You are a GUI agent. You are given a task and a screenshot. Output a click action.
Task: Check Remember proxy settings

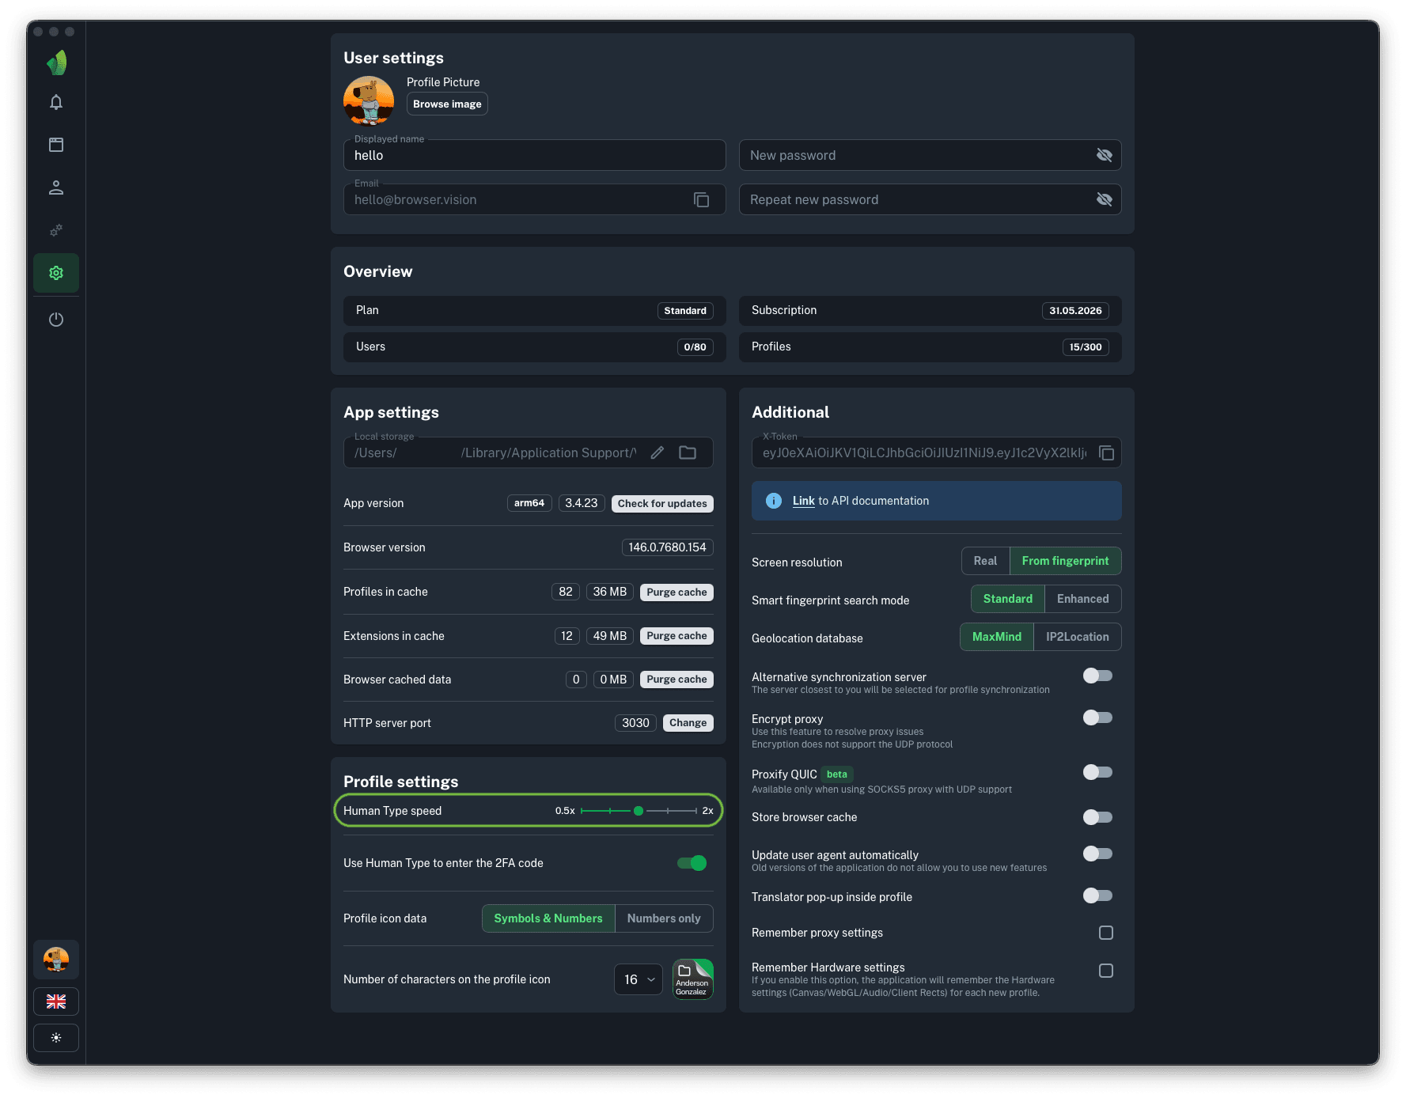[1105, 933]
